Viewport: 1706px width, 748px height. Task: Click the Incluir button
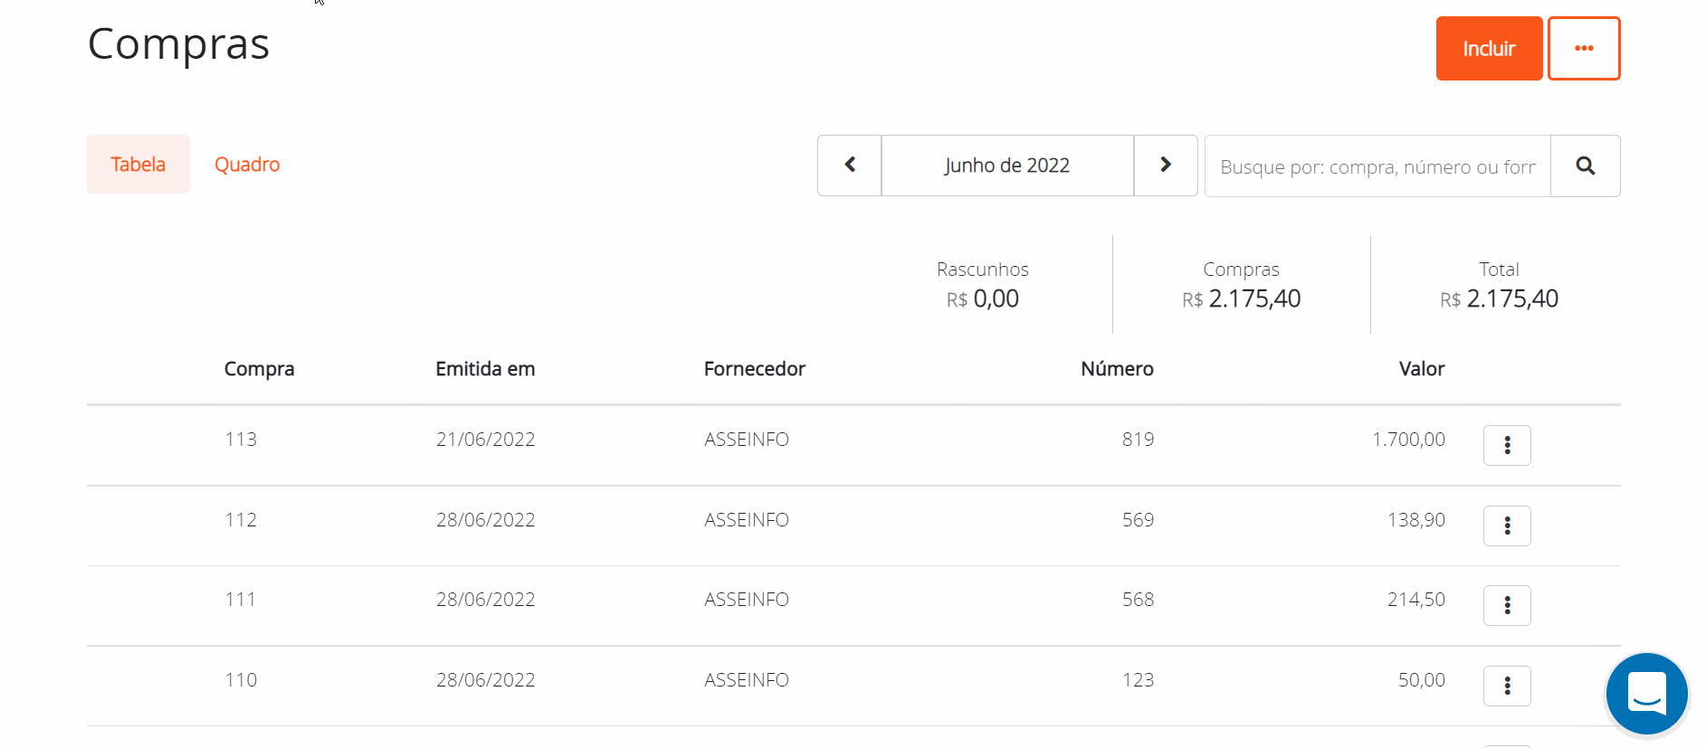(1488, 48)
